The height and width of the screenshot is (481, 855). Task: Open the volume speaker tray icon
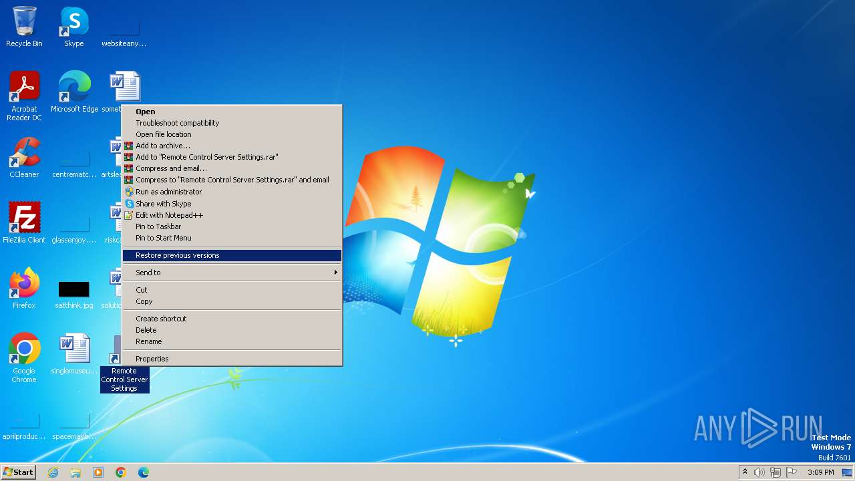click(759, 472)
